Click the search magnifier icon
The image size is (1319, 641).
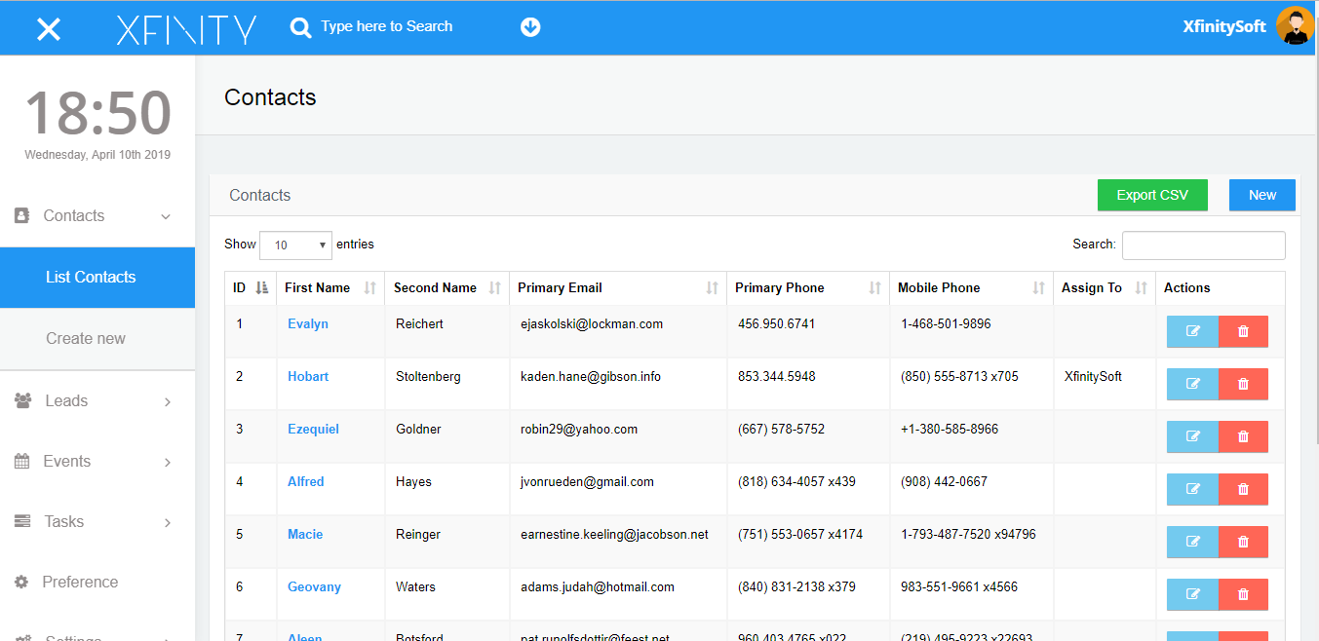300,28
